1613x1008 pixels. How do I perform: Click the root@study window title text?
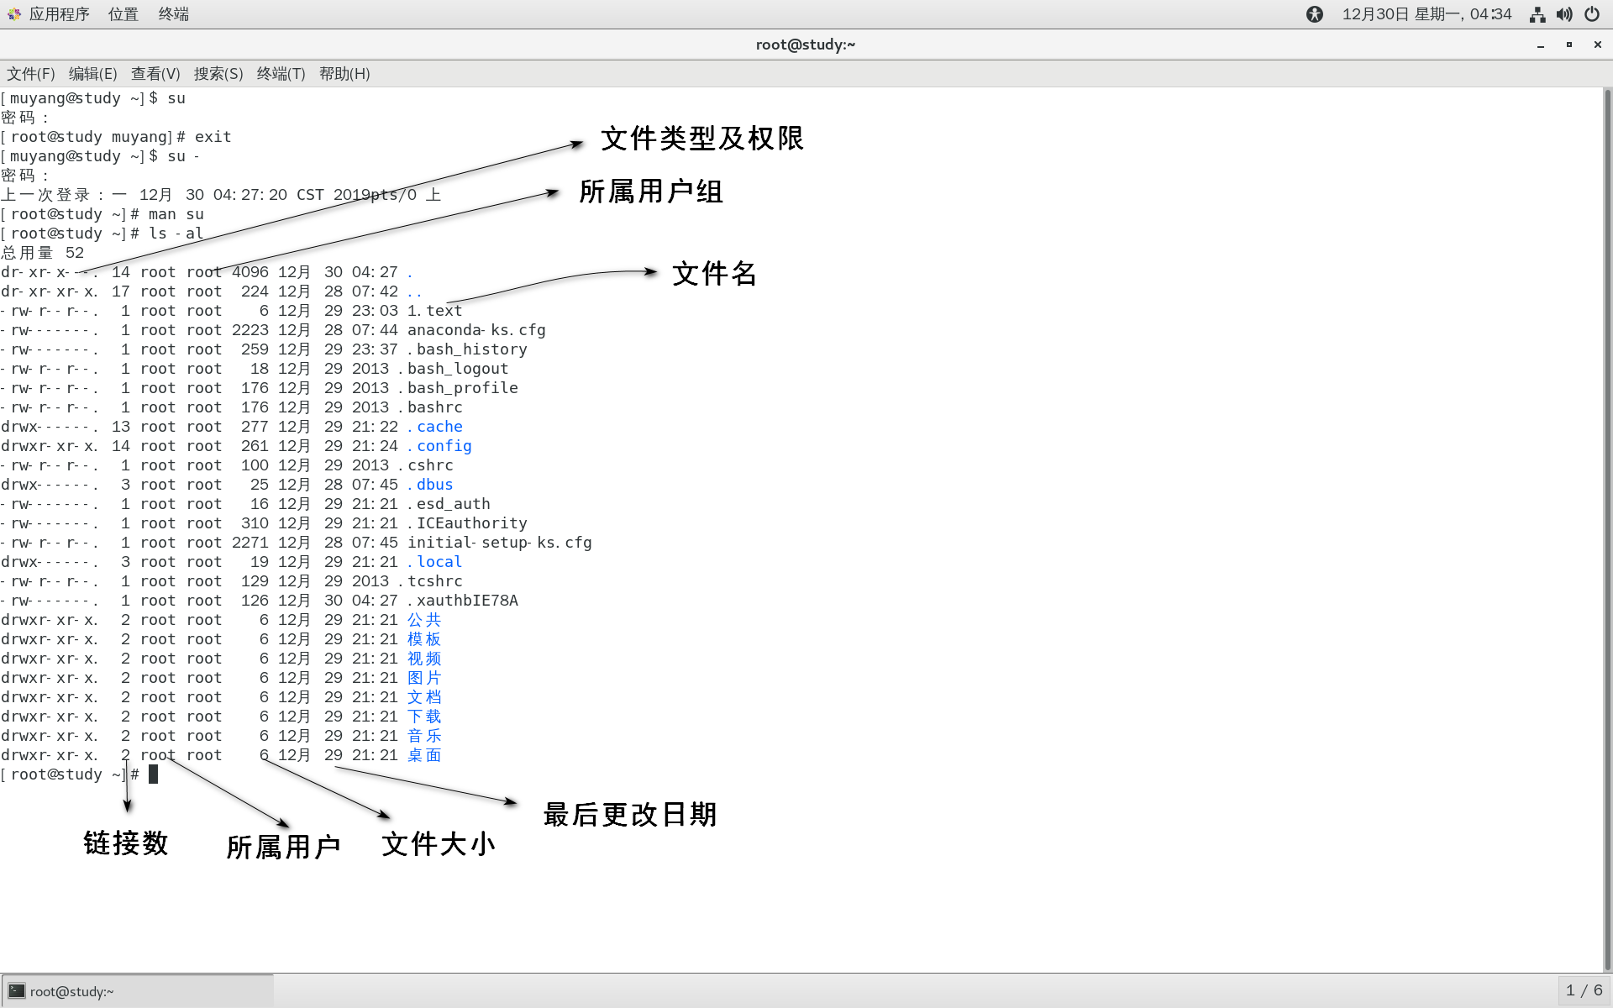point(806,45)
